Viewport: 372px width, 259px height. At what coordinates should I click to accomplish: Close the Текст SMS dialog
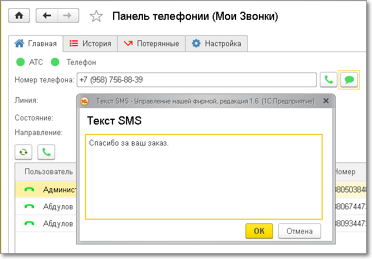coord(326,101)
